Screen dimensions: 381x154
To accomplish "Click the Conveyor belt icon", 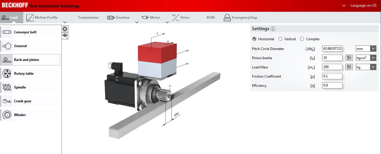I will pos(7,32).
